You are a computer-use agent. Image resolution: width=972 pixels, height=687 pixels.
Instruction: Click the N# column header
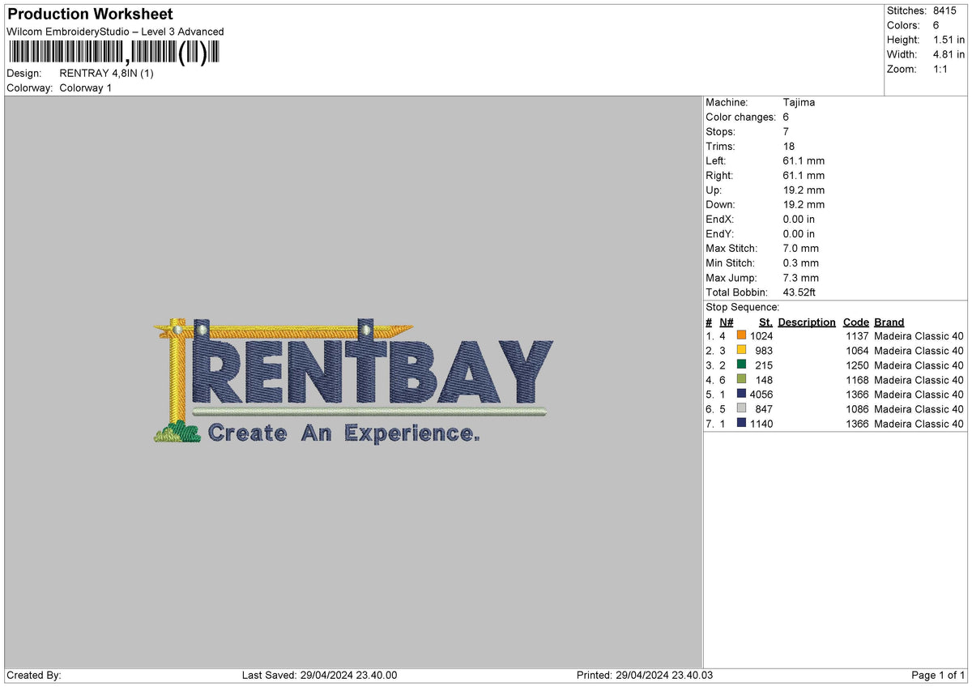[727, 322]
